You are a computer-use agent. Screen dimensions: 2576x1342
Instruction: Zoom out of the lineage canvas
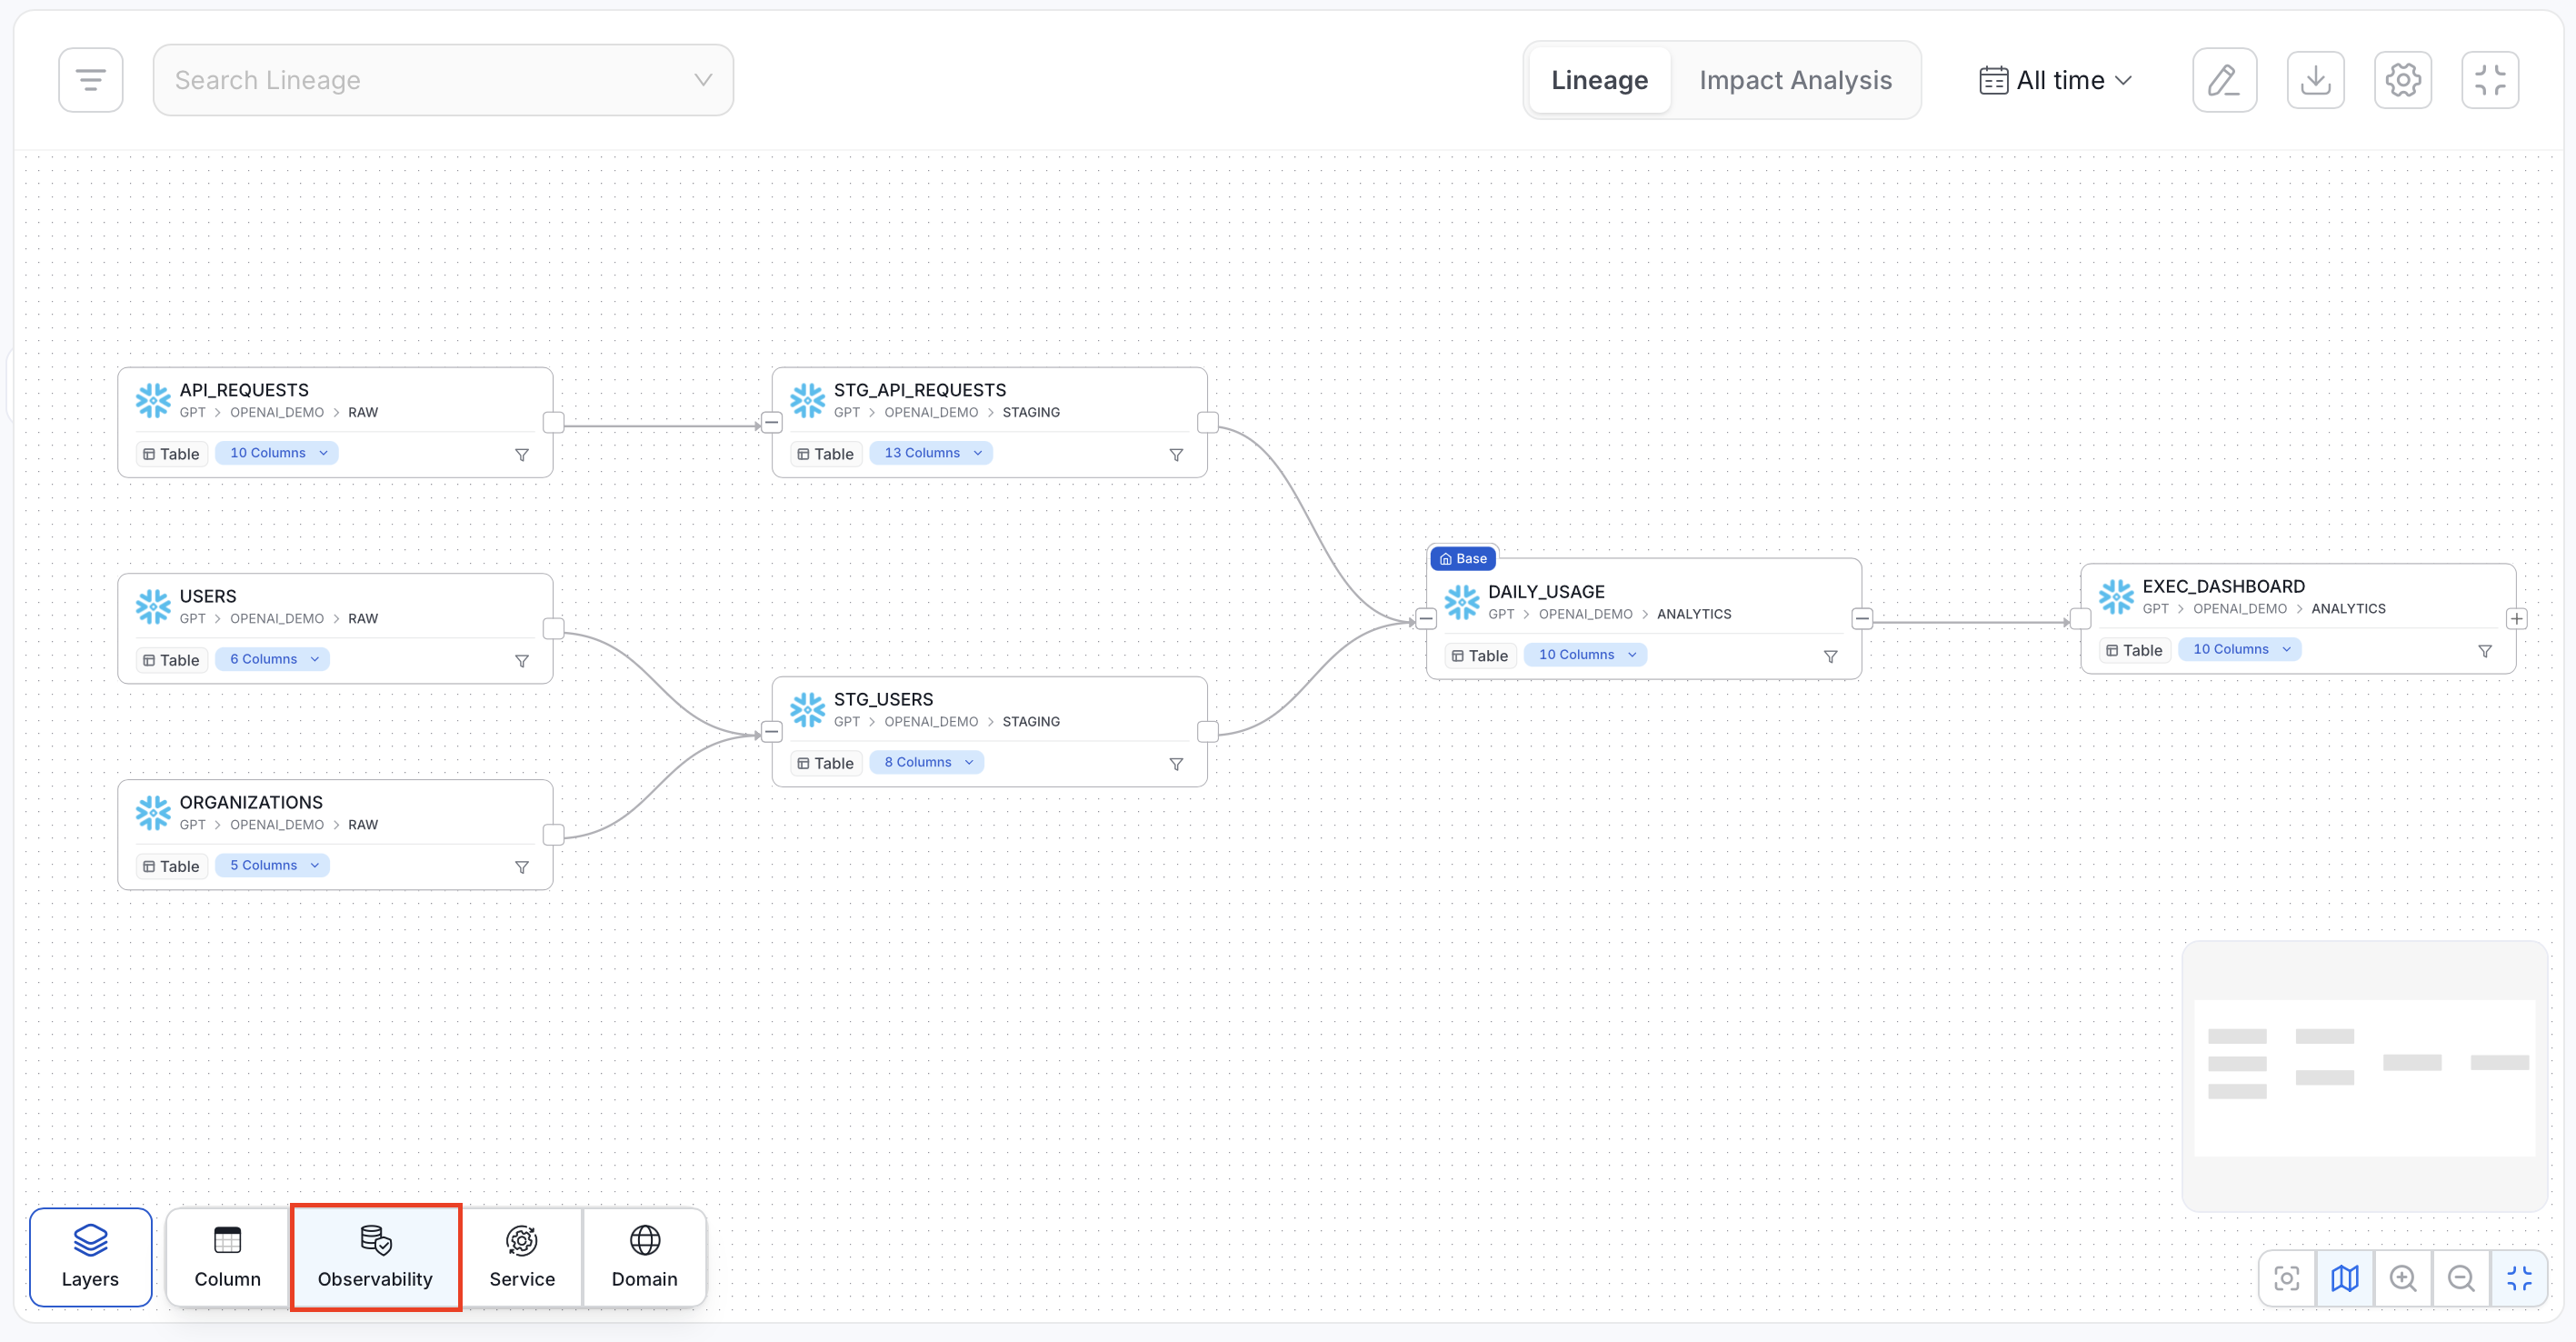2461,1278
